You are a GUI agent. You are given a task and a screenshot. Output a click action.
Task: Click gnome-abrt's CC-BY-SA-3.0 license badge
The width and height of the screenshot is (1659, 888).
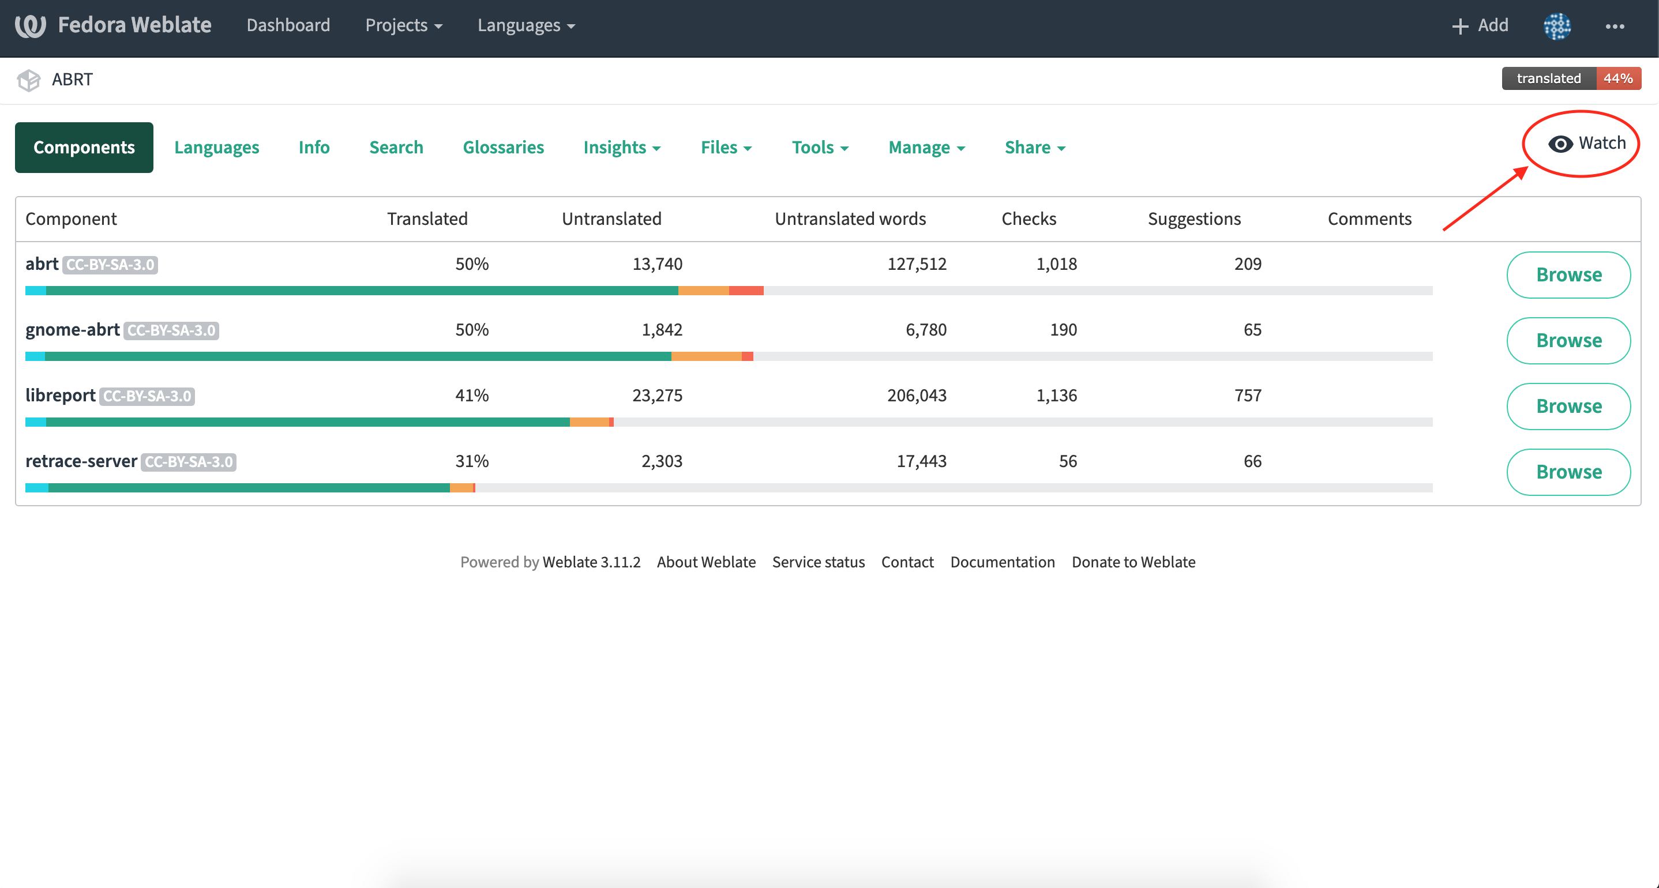click(x=171, y=330)
